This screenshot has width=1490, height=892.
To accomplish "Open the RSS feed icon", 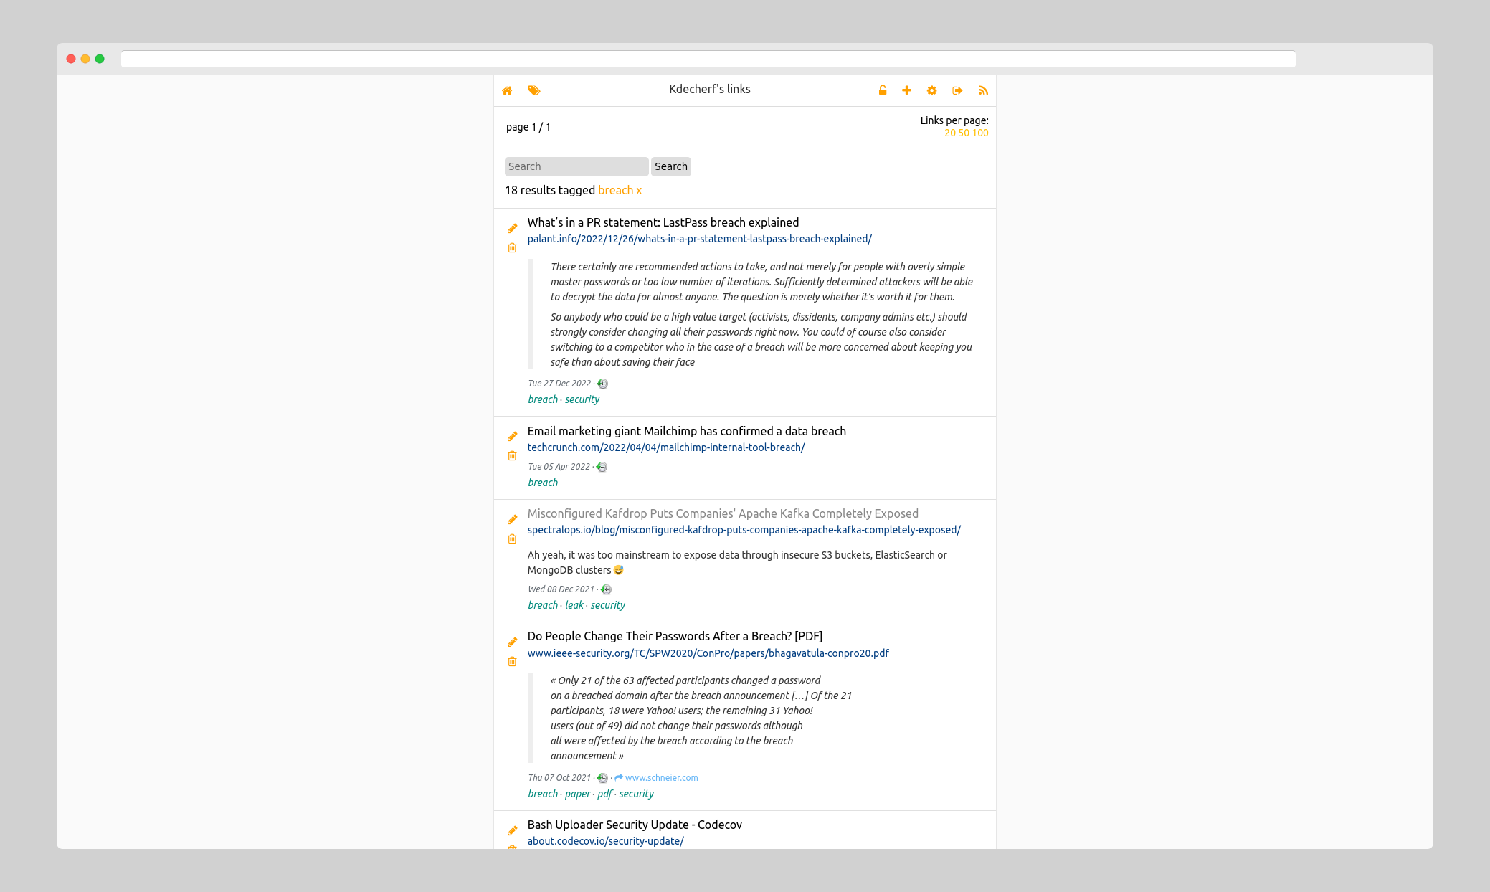I will click(x=983, y=90).
